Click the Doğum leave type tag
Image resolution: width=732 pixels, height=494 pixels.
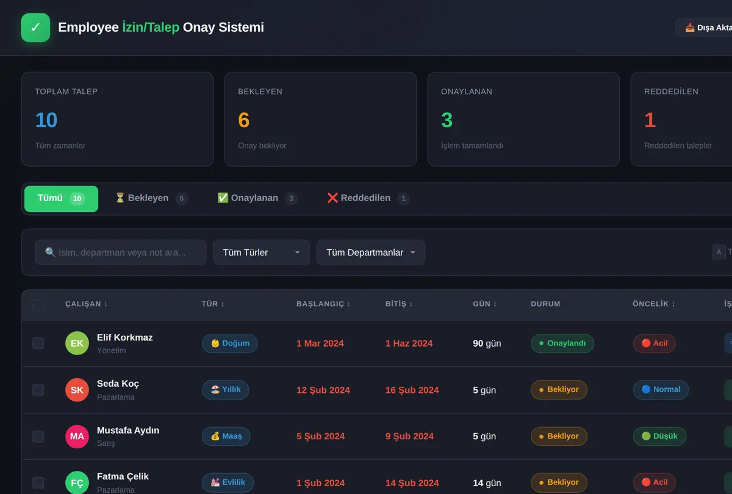(230, 343)
